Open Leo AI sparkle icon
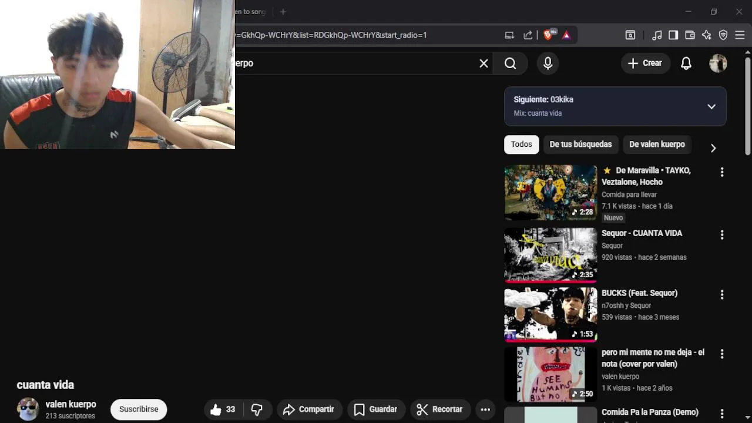752x423 pixels. [706, 35]
